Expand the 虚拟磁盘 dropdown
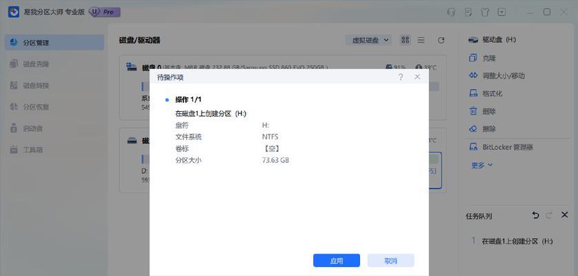This screenshot has width=578, height=276. tap(368, 40)
